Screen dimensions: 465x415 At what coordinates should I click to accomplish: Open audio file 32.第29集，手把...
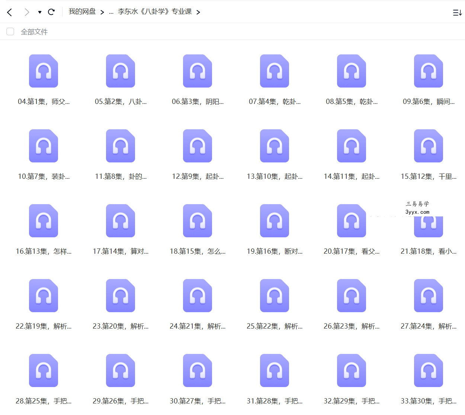click(352, 371)
